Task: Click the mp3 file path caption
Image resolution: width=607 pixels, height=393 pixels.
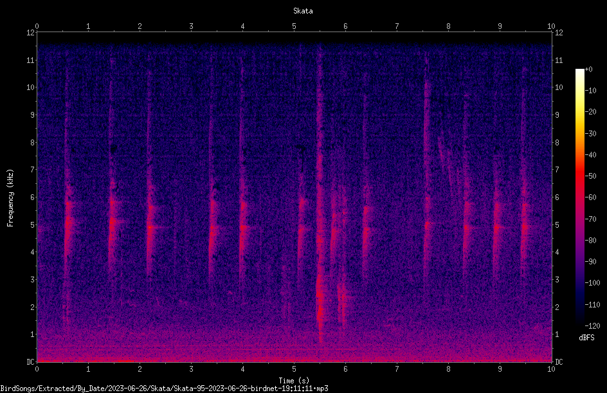Action: (164, 388)
